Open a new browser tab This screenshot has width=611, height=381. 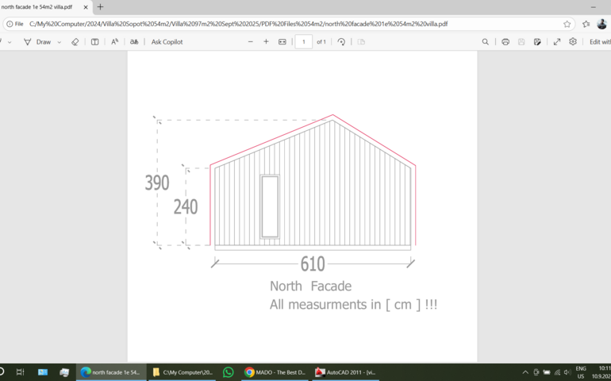(100, 7)
